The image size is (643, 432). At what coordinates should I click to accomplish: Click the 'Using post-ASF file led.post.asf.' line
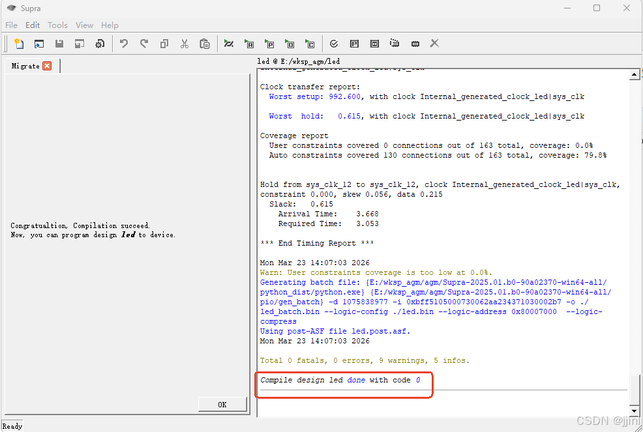pos(335,331)
